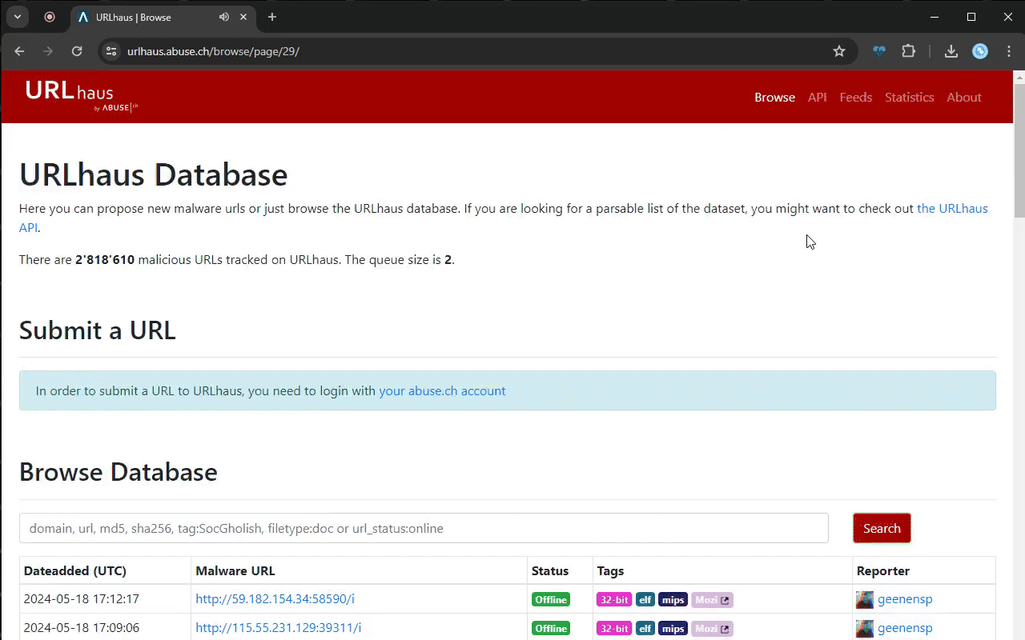
Task: Mute the URLhaus tab audio
Action: 224,17
